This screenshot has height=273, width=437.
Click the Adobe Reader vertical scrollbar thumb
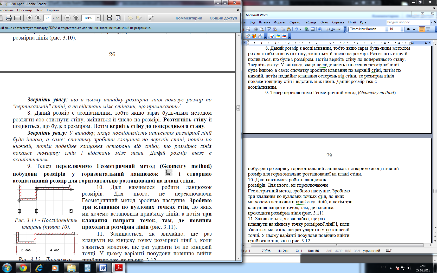tap(238, 108)
